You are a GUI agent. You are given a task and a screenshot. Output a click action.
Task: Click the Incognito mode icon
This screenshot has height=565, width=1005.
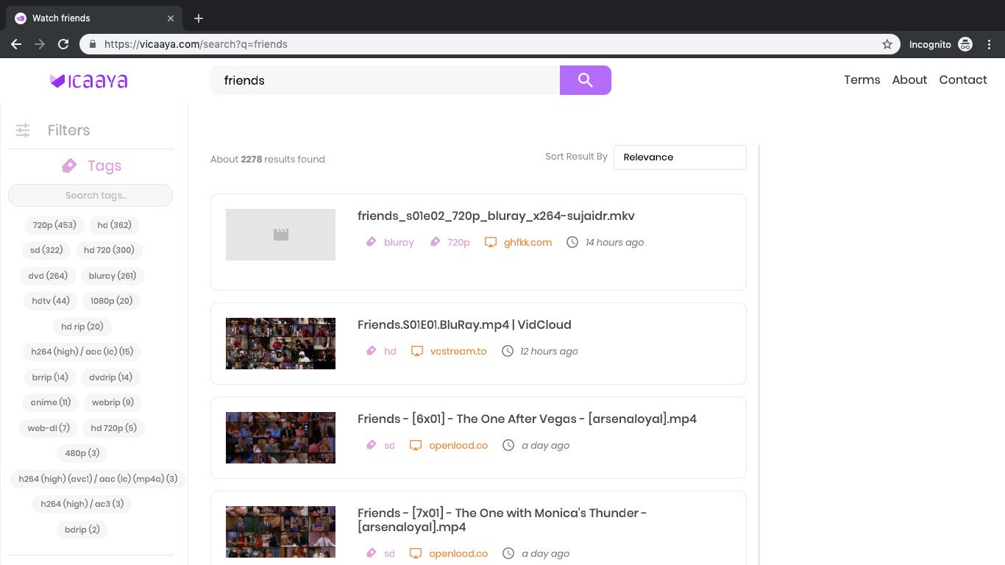tap(965, 44)
